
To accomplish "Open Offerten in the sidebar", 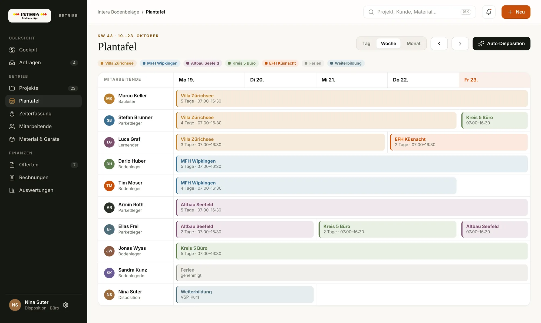I will pyautogui.click(x=44, y=165).
